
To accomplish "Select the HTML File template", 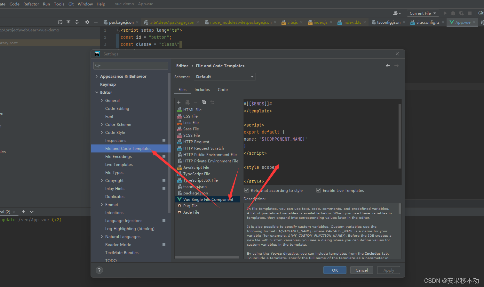I will [x=207, y=110].
